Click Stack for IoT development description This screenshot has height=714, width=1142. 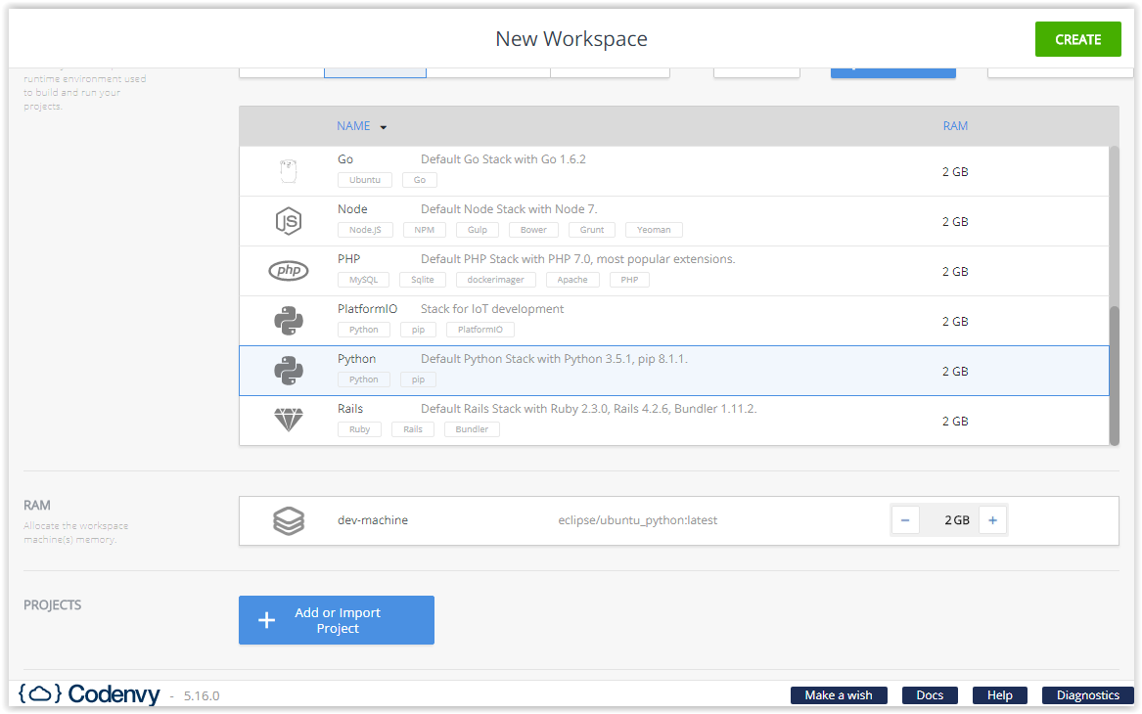pos(492,309)
